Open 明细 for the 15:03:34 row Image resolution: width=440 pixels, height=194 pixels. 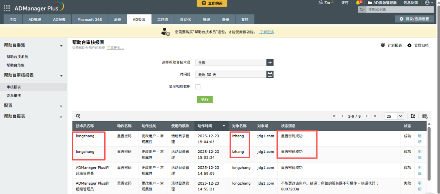(x=420, y=154)
